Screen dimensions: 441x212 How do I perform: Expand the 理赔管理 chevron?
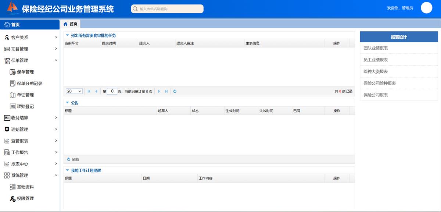56,130
